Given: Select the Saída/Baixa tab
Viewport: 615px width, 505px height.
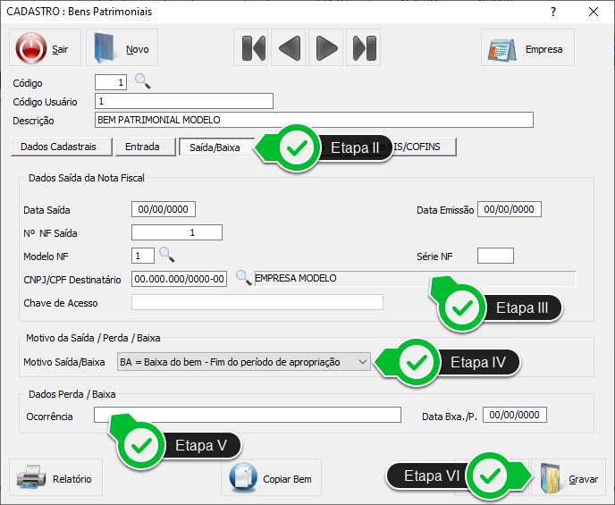Looking at the screenshot, I should pos(215,147).
